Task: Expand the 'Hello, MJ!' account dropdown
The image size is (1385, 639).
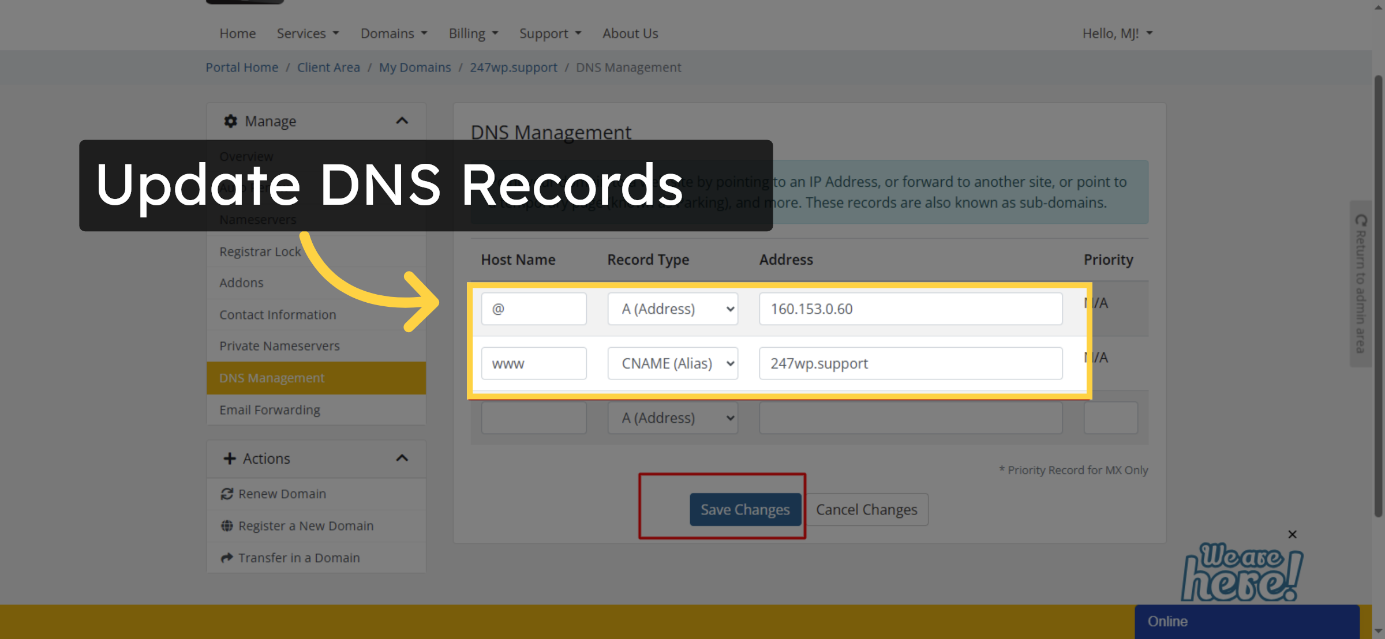Action: pyautogui.click(x=1117, y=33)
